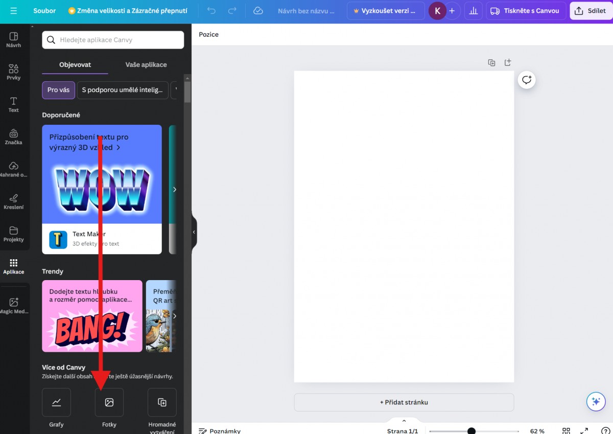Search Canva apps input field
Viewport: 613px width, 434px height.
113,40
